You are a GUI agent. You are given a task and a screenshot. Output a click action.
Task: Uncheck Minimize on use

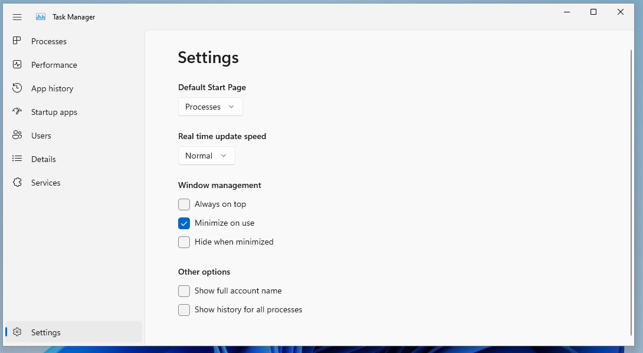click(184, 223)
